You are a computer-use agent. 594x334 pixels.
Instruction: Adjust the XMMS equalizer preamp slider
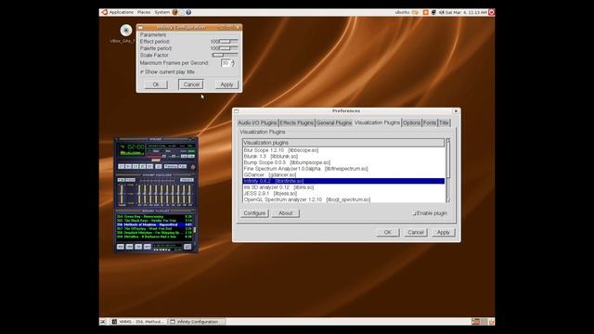pyautogui.click(x=122, y=194)
